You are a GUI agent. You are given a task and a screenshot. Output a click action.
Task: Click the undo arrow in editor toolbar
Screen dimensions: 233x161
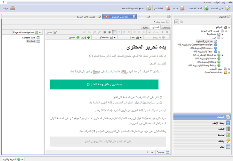point(89,32)
